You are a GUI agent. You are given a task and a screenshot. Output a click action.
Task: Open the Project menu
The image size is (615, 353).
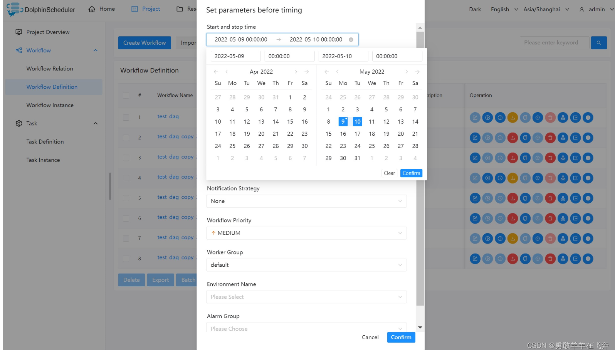146,9
